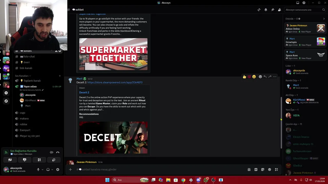
Task: Open Mert's Space Aces activity card
Action: (x=305, y=55)
